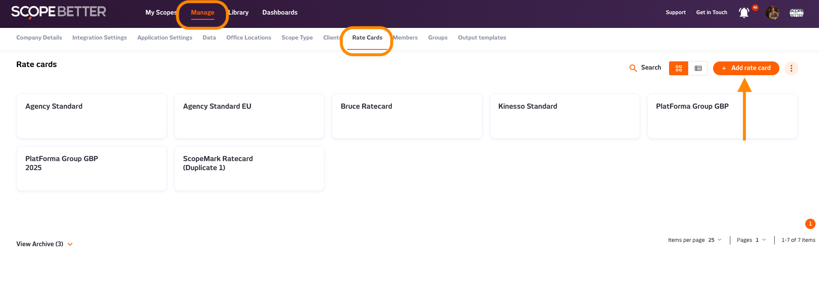Open the Support link

(676, 12)
